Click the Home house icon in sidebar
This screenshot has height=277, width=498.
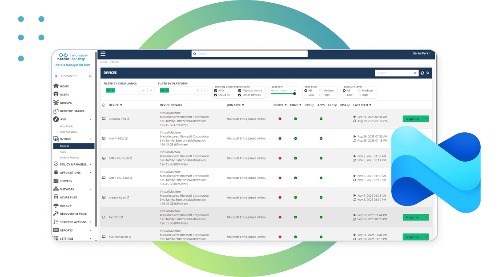[x=56, y=86]
